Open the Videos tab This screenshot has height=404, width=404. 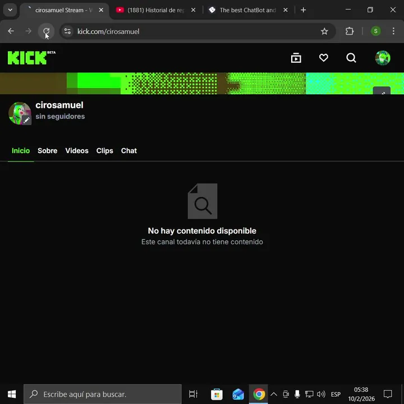(77, 151)
